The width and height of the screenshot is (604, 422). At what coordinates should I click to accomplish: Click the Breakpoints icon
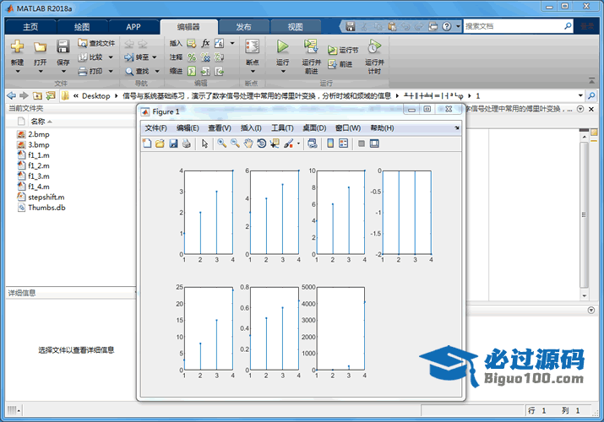coord(253,46)
